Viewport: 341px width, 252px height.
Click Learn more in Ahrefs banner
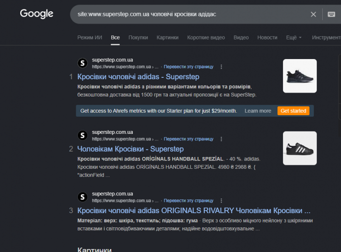[x=258, y=111]
